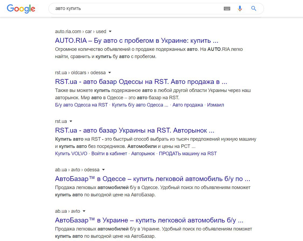Follow the "Авто продажа" sitelink
The image size is (303, 241).
tap(188, 105)
